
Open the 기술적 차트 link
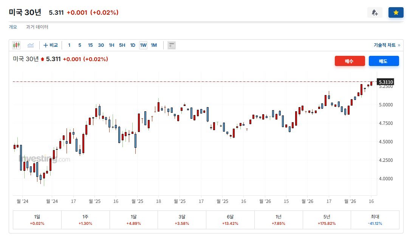(387, 45)
